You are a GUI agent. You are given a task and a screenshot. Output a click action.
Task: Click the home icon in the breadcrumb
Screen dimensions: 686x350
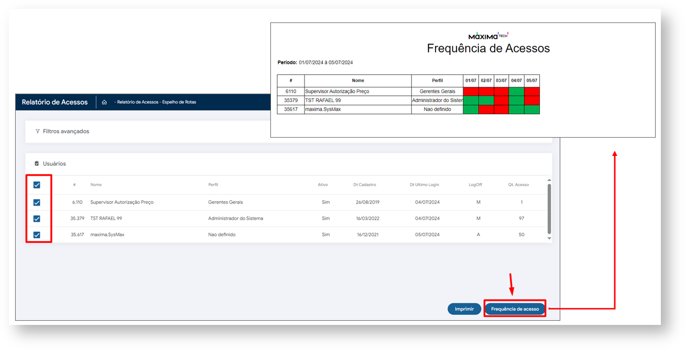click(x=104, y=103)
